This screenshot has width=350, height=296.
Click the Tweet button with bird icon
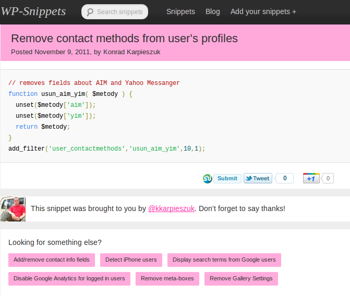tap(257, 178)
